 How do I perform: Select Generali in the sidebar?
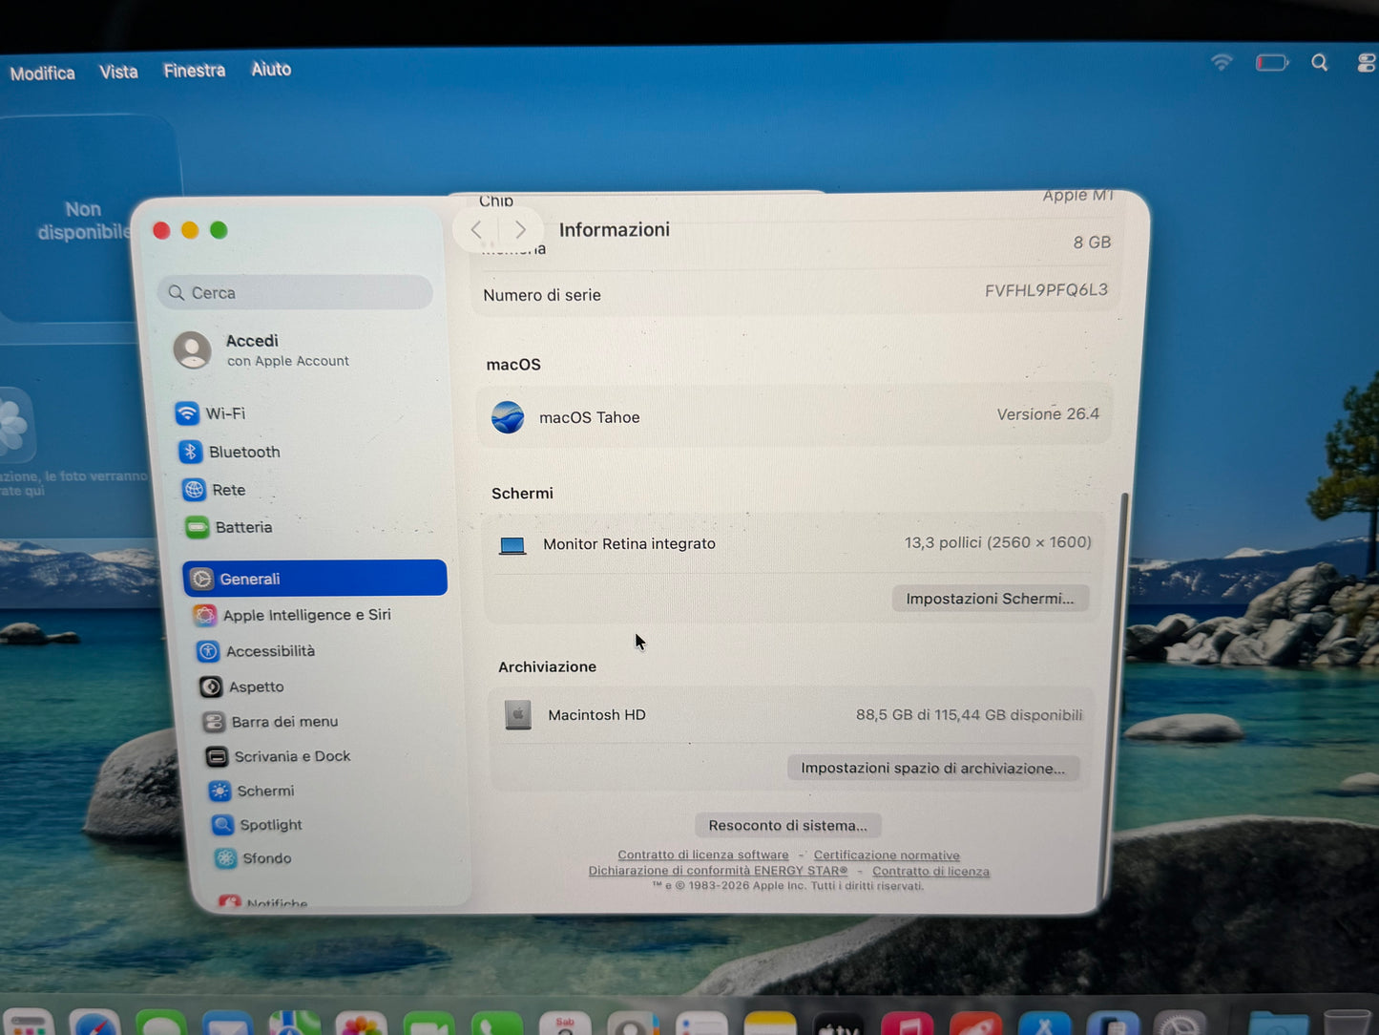click(315, 579)
